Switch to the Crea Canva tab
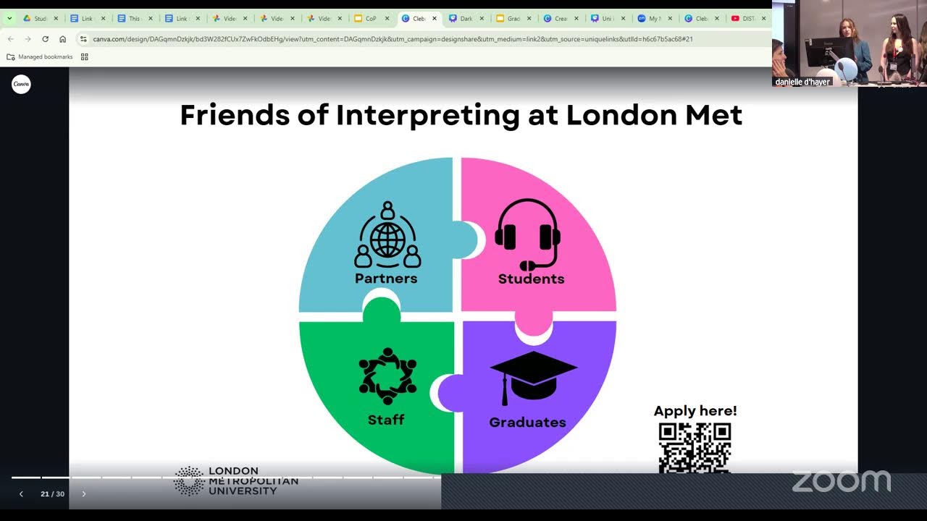Viewport: 927px width, 521px height. click(x=560, y=19)
